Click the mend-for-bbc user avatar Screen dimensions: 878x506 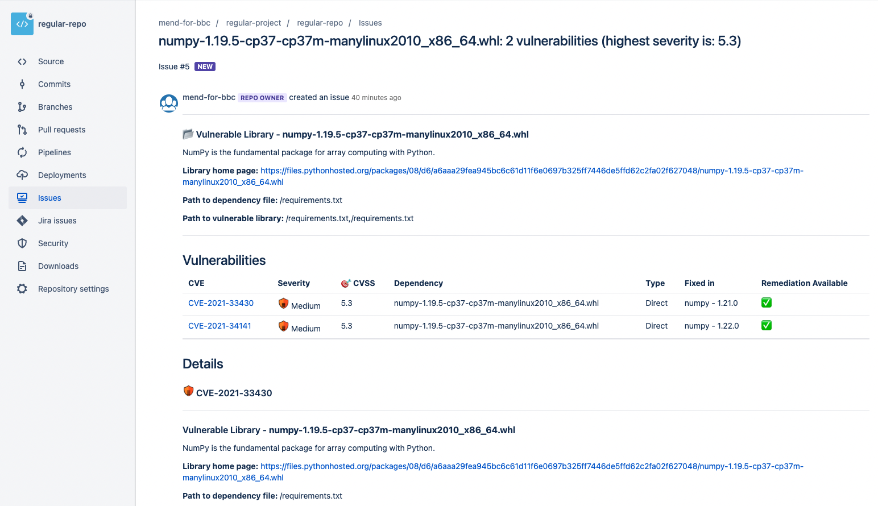169,103
